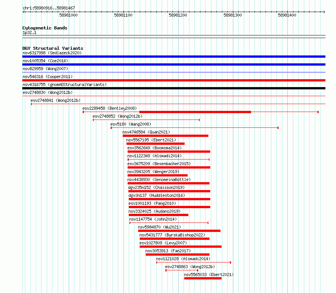
Task: Select the dgv235n152 (Chaisson2019) label
Action: [156, 187]
